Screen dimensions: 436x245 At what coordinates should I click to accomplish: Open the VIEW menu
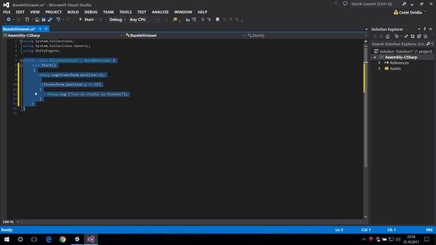pos(35,12)
